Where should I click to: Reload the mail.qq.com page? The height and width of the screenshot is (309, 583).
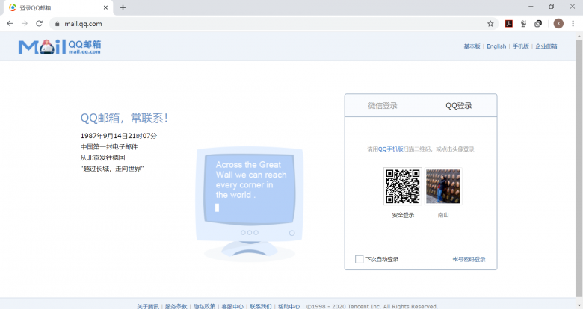[39, 23]
